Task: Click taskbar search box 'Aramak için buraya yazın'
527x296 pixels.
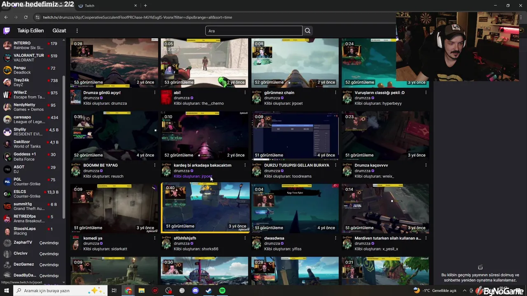Action: pyautogui.click(x=60, y=291)
